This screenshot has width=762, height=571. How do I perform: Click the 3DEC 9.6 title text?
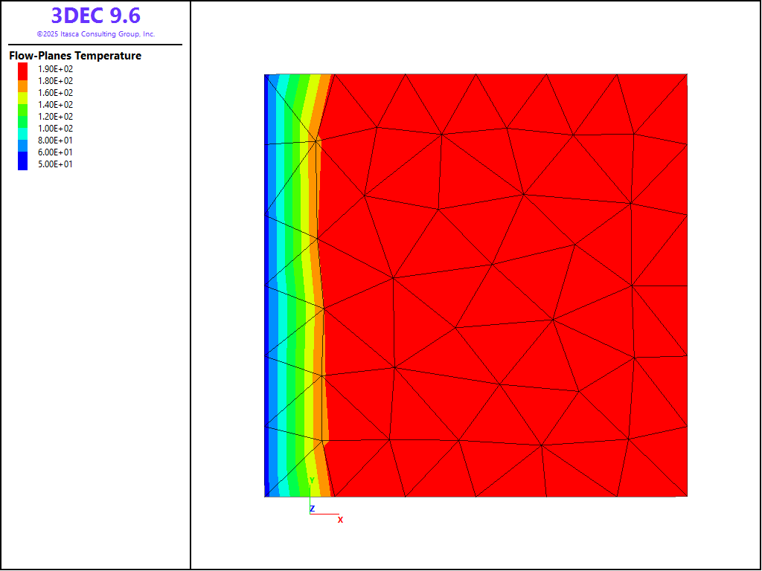[95, 16]
